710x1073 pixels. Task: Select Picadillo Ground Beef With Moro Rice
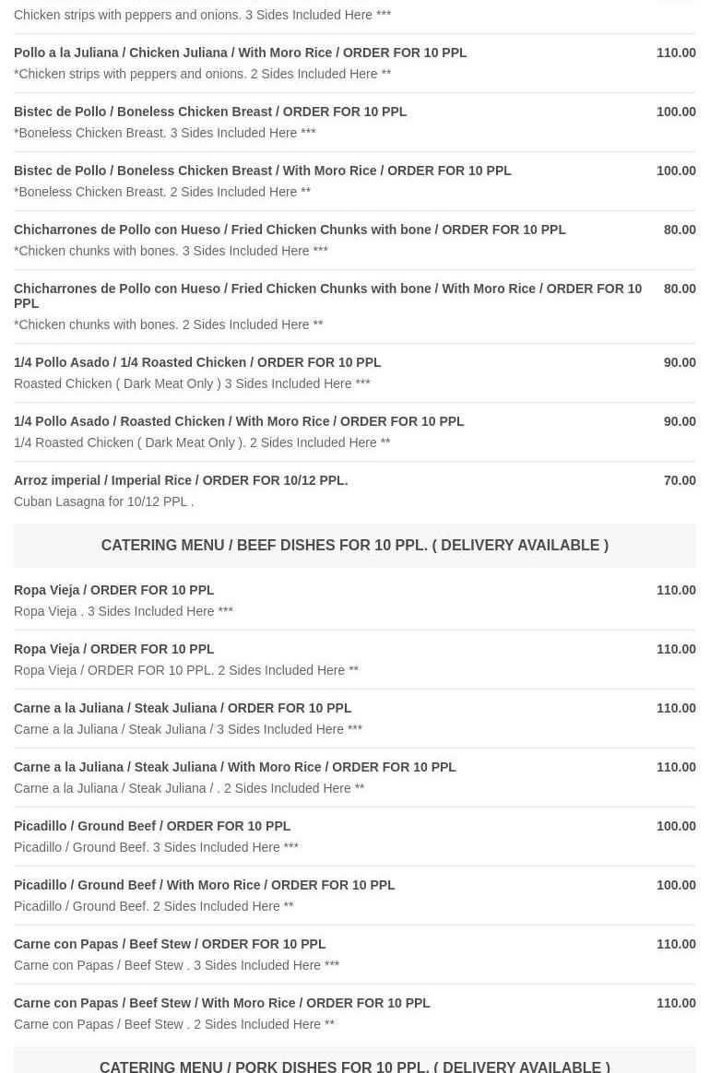click(x=205, y=886)
